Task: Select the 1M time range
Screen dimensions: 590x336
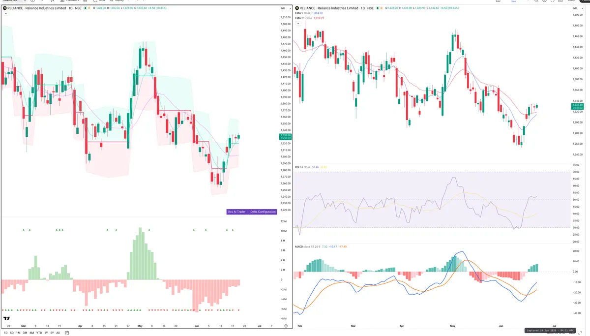Action: tap(18, 333)
